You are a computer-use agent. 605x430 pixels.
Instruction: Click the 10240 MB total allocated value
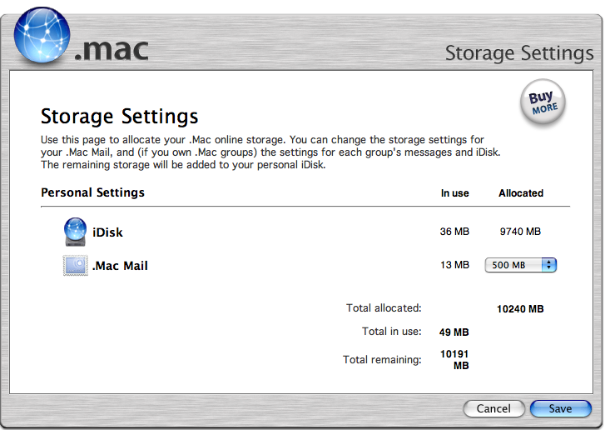pos(520,309)
